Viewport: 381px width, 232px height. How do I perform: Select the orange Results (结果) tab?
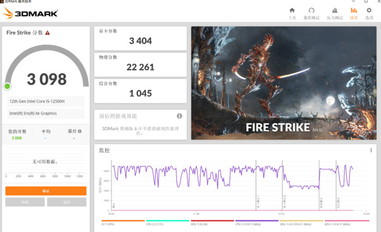point(354,14)
